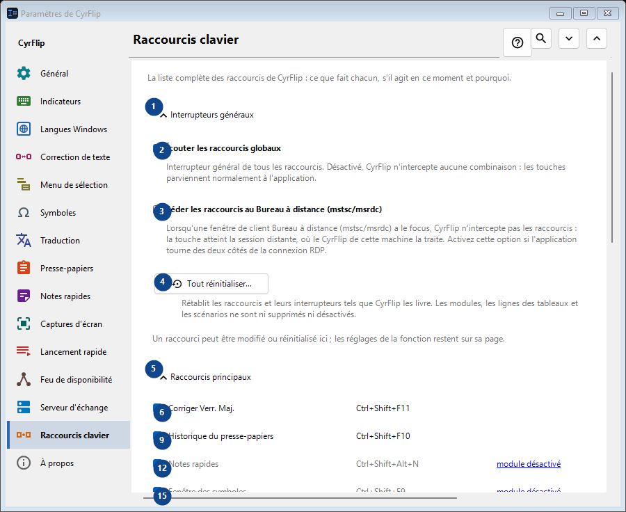This screenshot has height=512, width=626.
Task: Click the globe icon for Langues Windows
Action: click(x=24, y=129)
